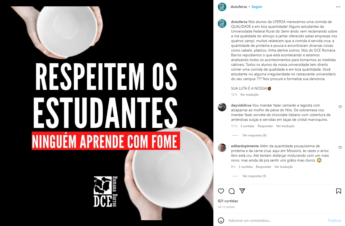Like deyvidsilvva's comment heart
The width and height of the screenshot is (345, 226).
click(340, 107)
